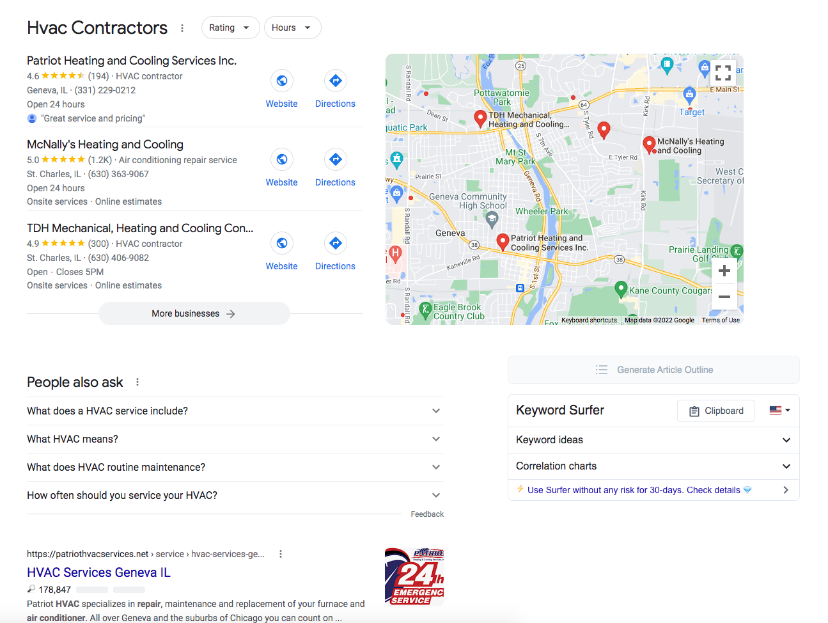Open Website icon for McNally's Heating and Cooling
The image size is (828, 623).
point(281,159)
